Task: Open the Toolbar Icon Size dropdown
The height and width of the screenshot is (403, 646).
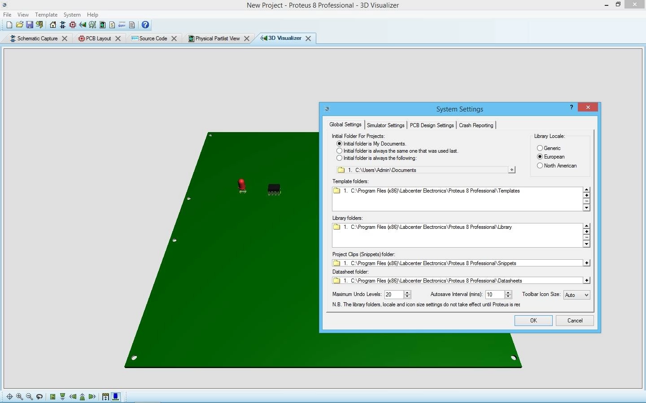Action: [x=576, y=295]
